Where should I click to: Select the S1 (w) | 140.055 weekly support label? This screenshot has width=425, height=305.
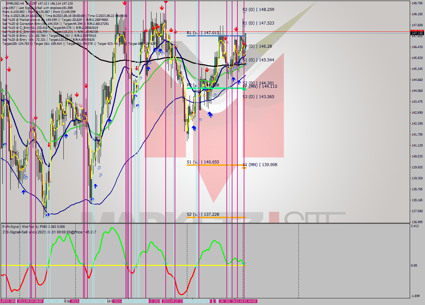tap(203, 162)
